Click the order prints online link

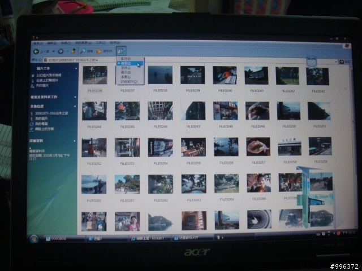point(45,80)
